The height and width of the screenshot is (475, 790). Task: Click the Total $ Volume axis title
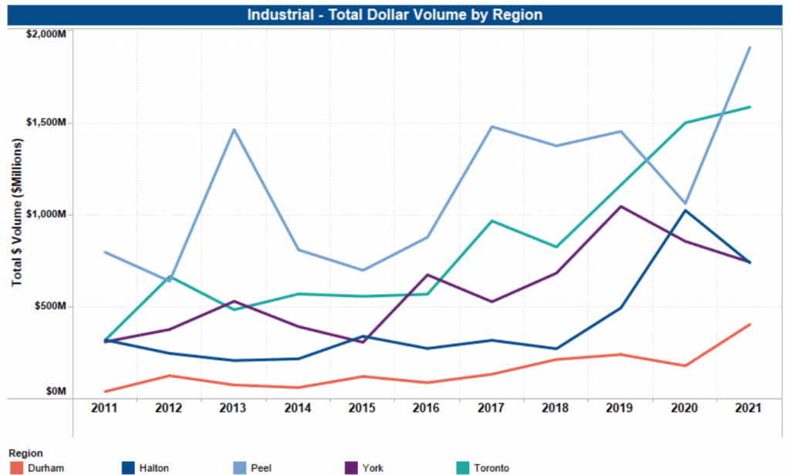(x=17, y=213)
